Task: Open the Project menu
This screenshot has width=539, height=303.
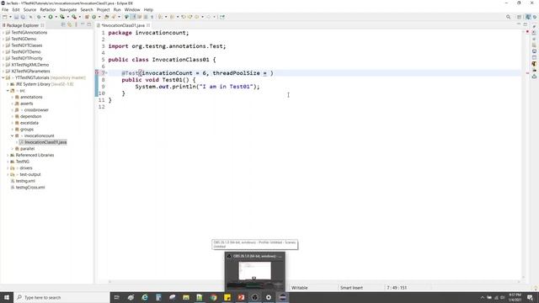Action: [x=103, y=9]
